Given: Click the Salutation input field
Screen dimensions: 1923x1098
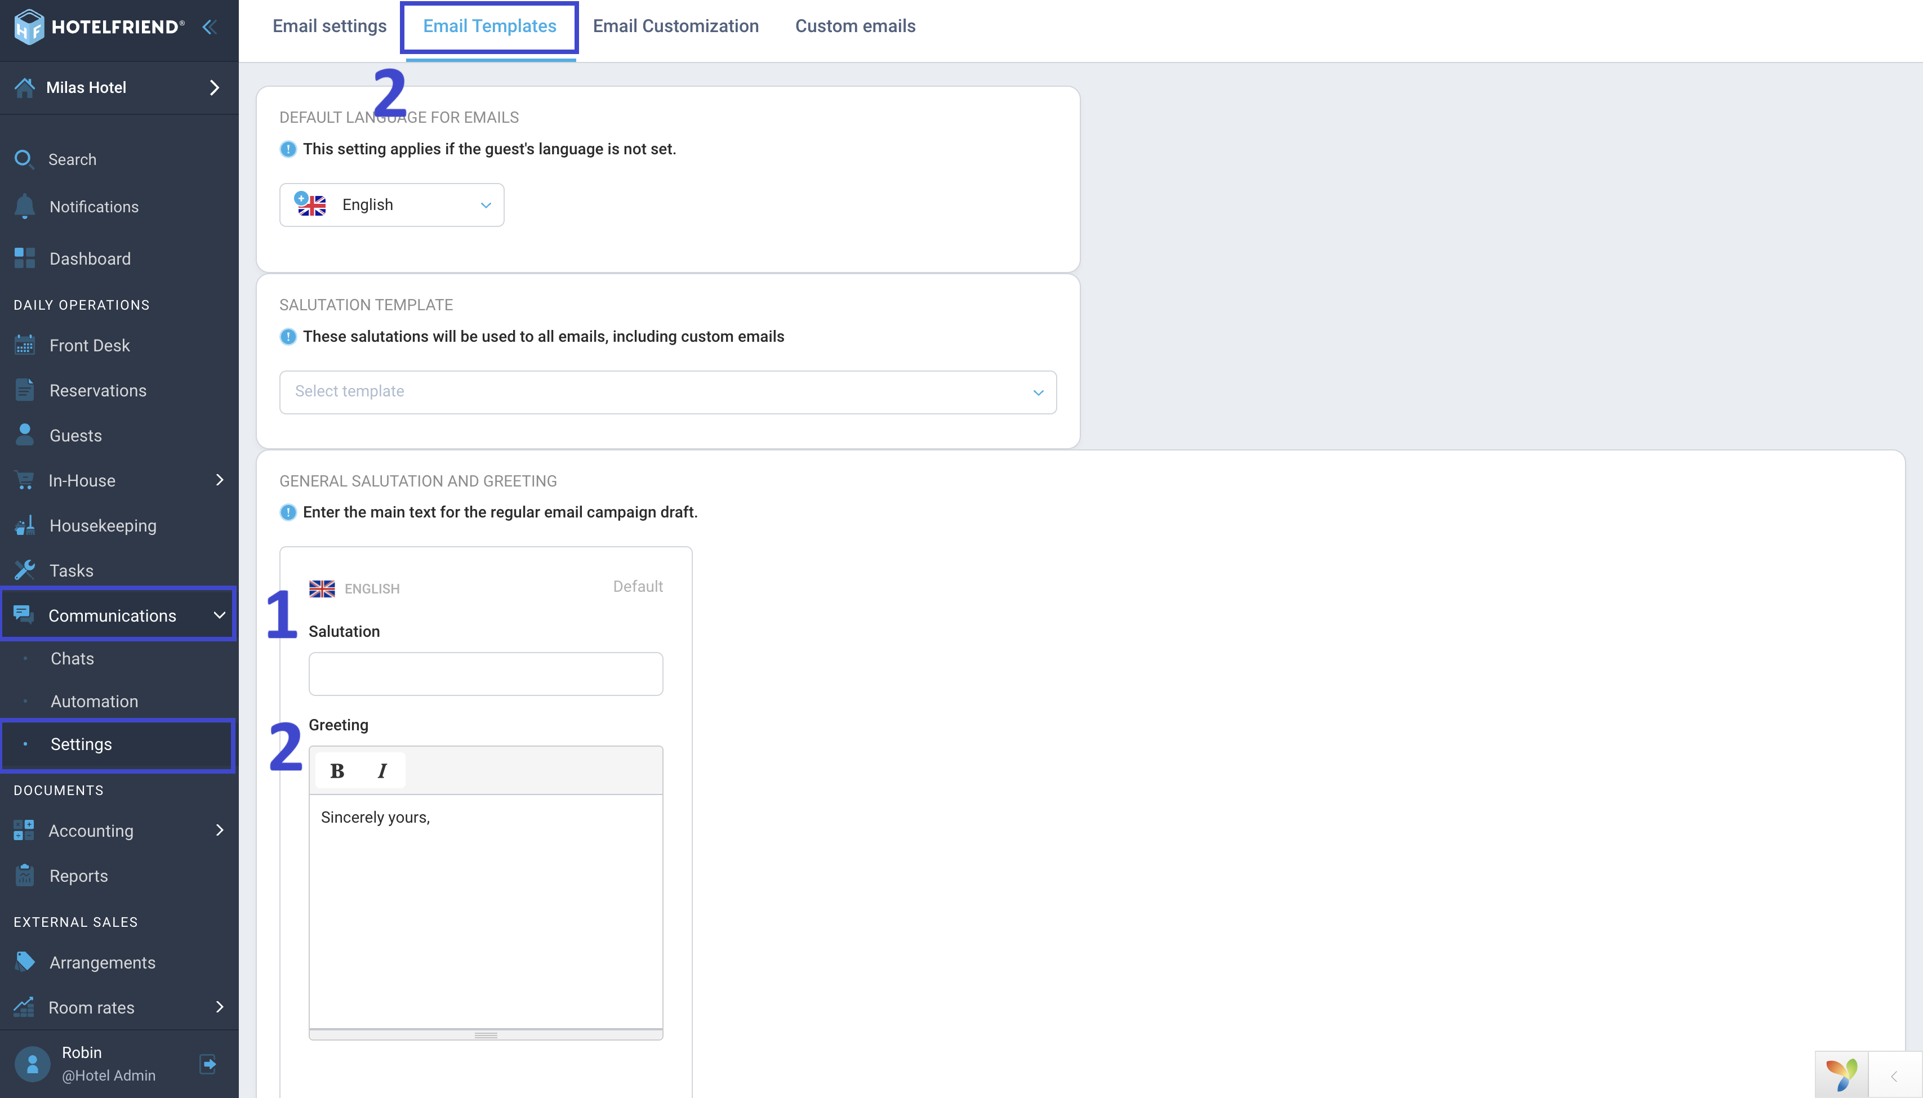Looking at the screenshot, I should click(x=486, y=674).
